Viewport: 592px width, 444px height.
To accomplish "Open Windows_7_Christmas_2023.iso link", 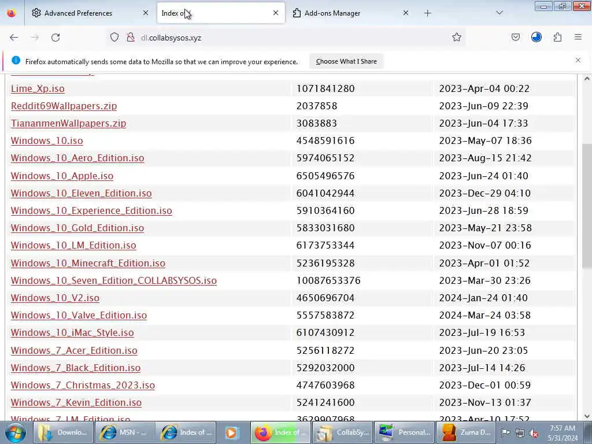I will [83, 385].
